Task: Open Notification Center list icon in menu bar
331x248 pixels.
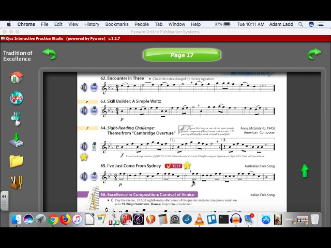Action: coord(321,24)
